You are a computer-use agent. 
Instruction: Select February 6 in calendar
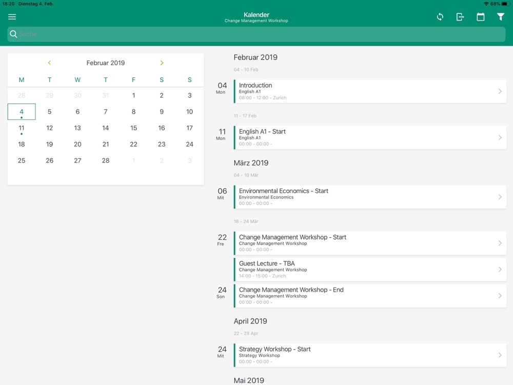(x=77, y=111)
